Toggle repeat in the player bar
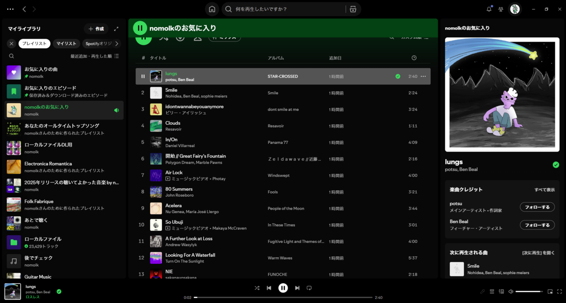The image size is (566, 303). point(309,287)
